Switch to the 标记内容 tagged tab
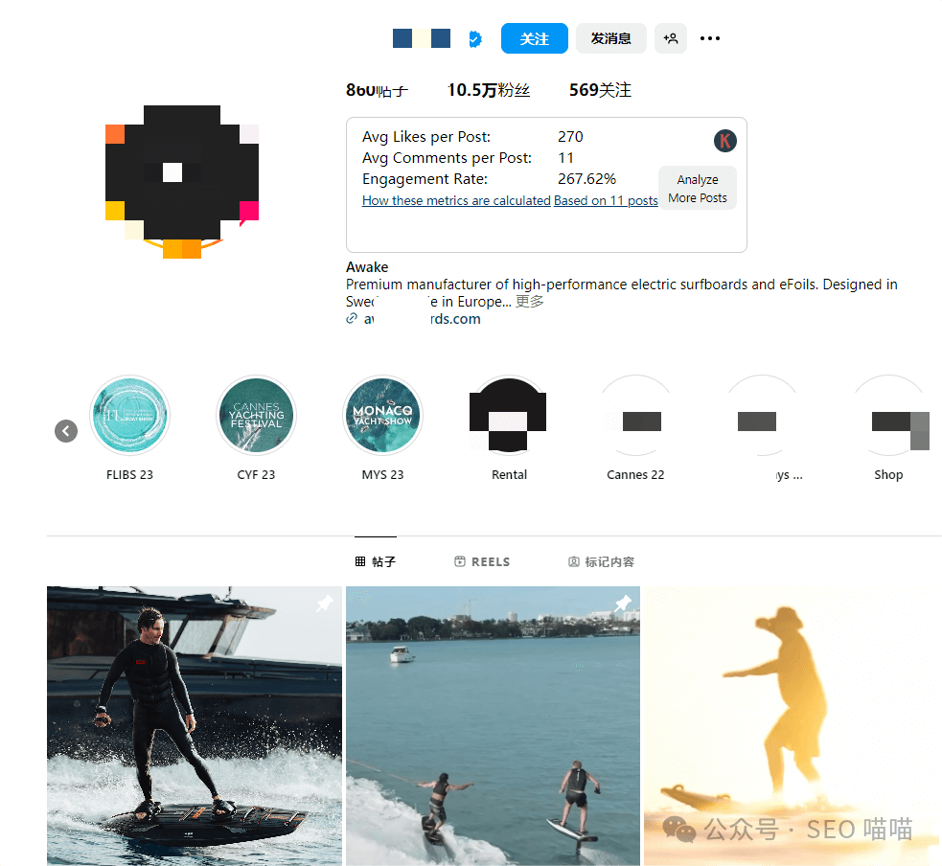 click(x=602, y=561)
